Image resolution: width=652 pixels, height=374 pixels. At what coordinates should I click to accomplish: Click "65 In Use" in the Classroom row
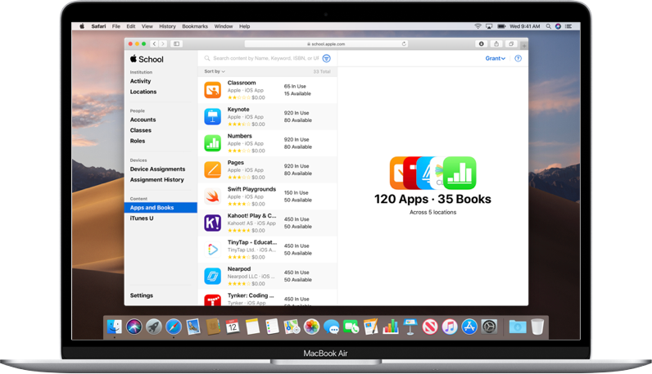click(295, 87)
